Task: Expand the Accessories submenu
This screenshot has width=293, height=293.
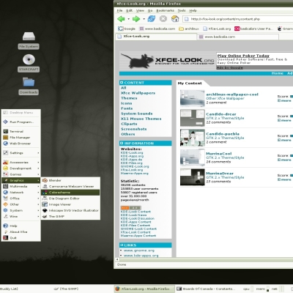Action: tap(21, 163)
